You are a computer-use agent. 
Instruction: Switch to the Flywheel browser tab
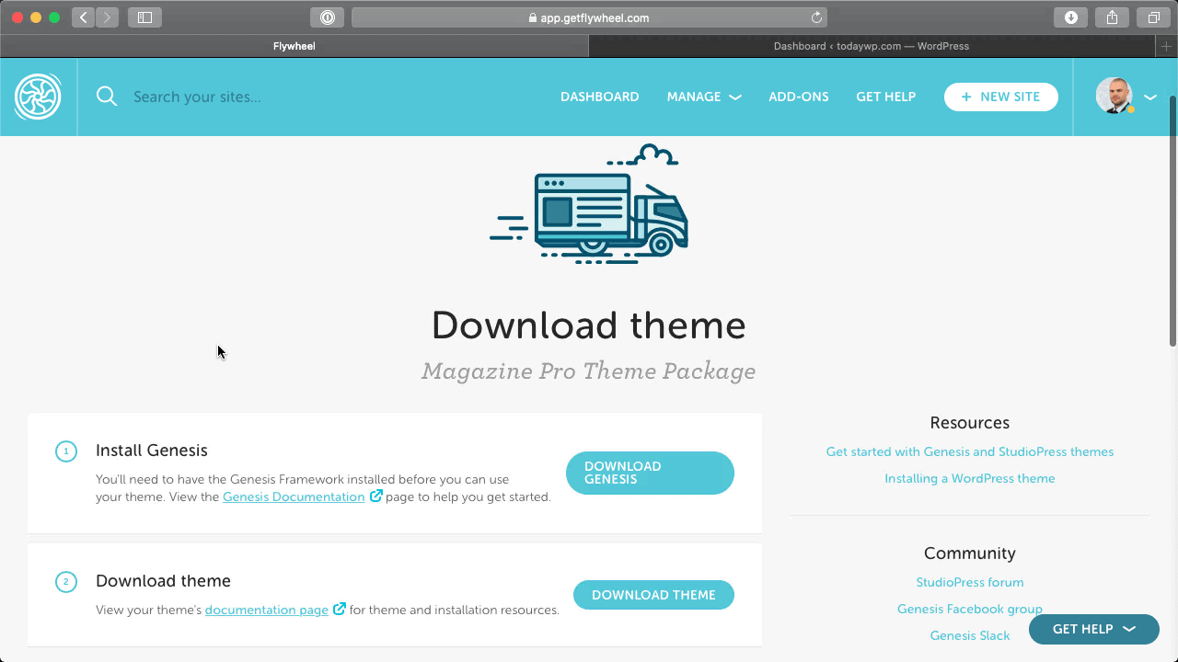pyautogui.click(x=294, y=46)
